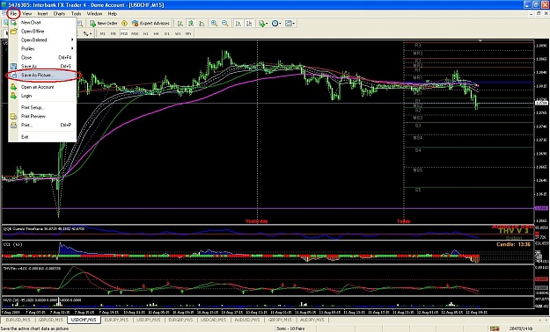The image size is (550, 332).
Task: Choose Open Offline from File menu
Action: (42, 31)
